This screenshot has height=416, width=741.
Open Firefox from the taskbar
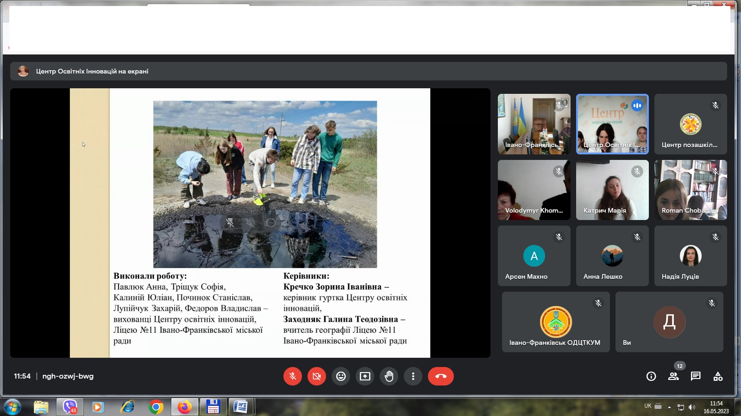coord(184,407)
